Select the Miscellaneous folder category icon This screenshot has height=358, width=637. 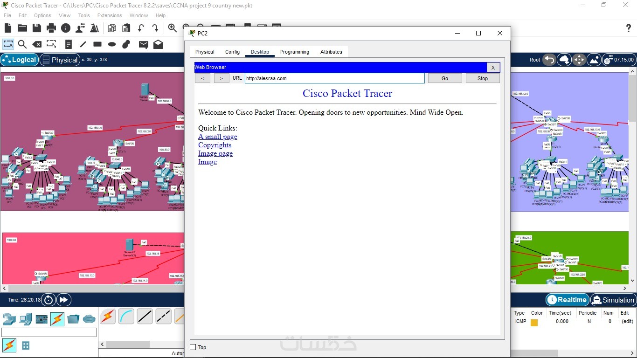point(73,319)
